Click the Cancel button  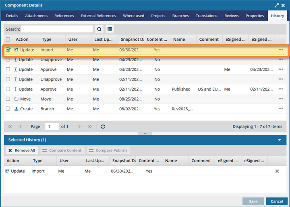click(277, 201)
